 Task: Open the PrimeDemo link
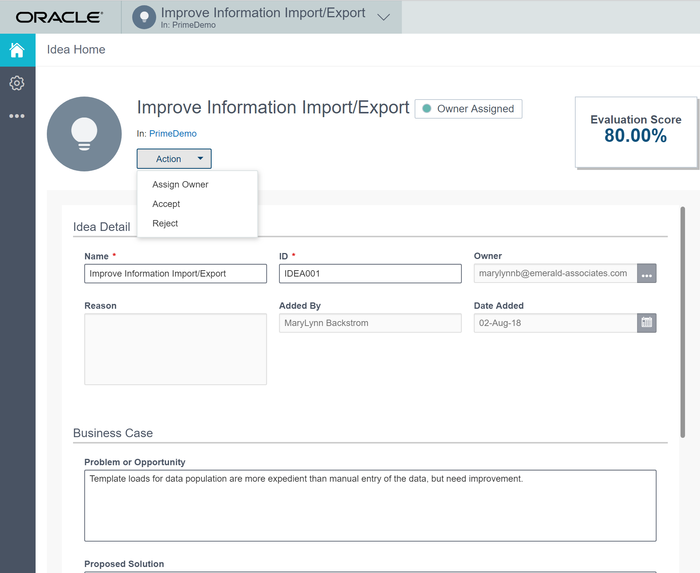coord(173,134)
